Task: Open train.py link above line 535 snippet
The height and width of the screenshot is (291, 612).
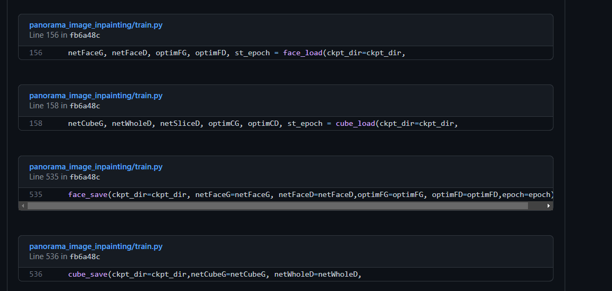Action: click(x=96, y=167)
